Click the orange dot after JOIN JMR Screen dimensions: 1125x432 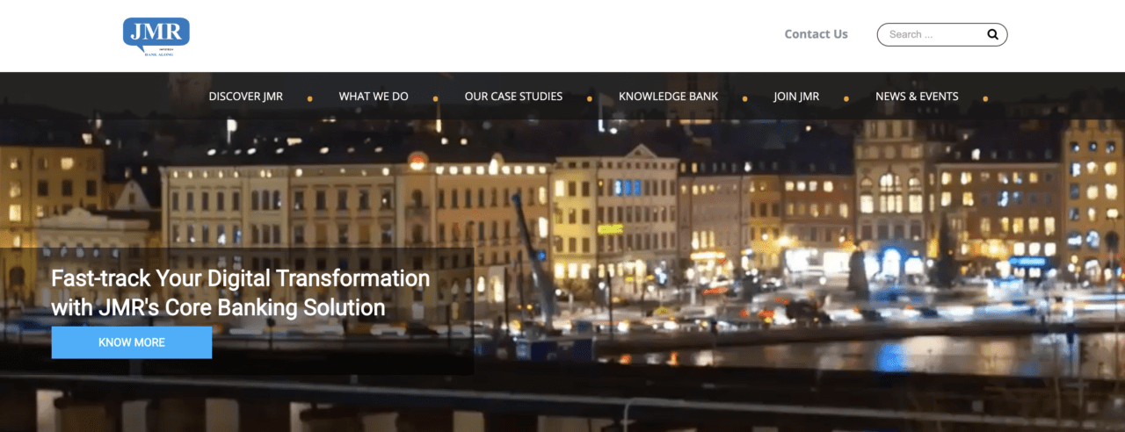[846, 99]
